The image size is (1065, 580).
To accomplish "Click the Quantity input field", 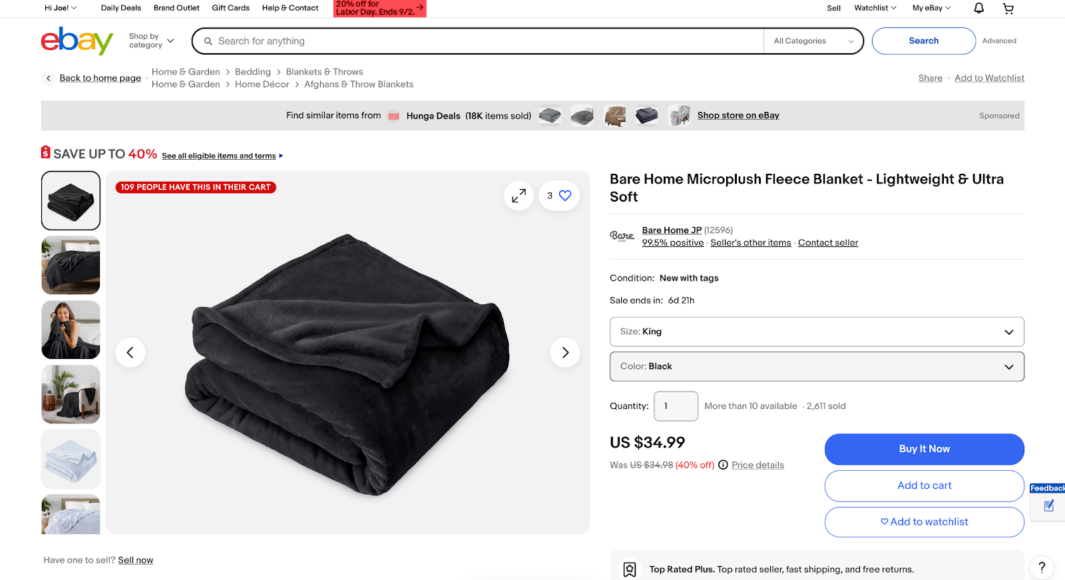I will (676, 406).
